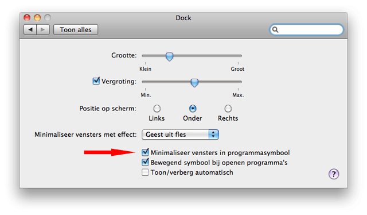Viewport: 367px width, 215px height.
Task: Click the Vergroting slider handle
Action: pos(194,83)
